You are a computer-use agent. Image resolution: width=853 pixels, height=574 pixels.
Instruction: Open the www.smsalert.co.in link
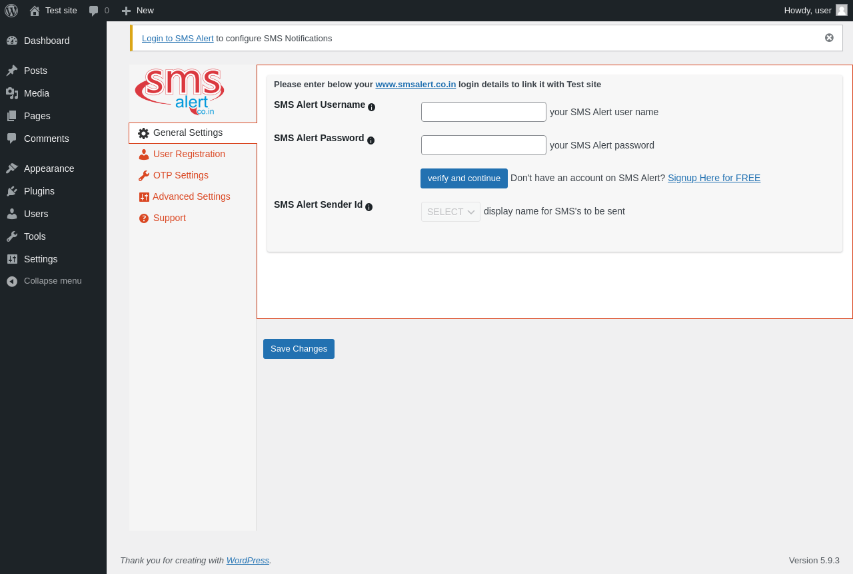pos(416,85)
